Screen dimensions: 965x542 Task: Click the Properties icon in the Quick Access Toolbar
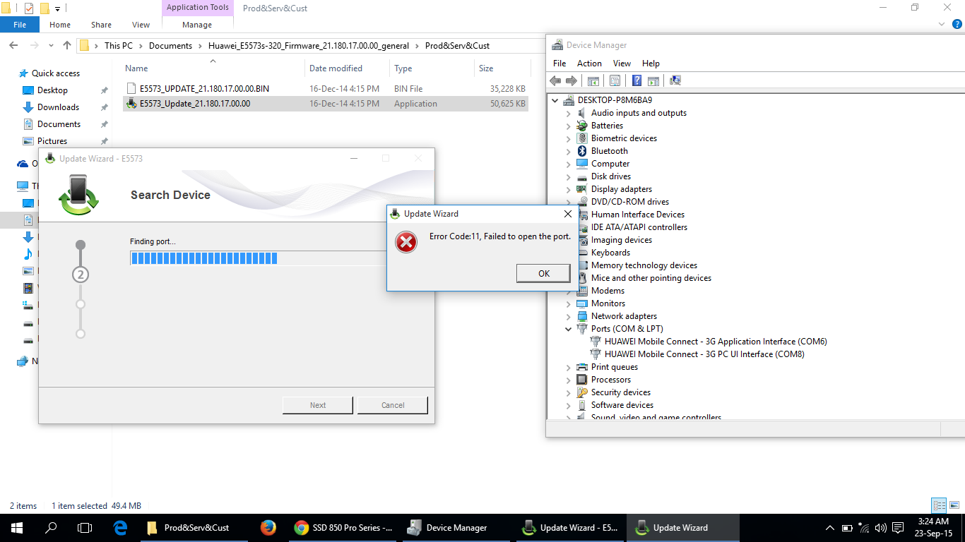click(29, 8)
